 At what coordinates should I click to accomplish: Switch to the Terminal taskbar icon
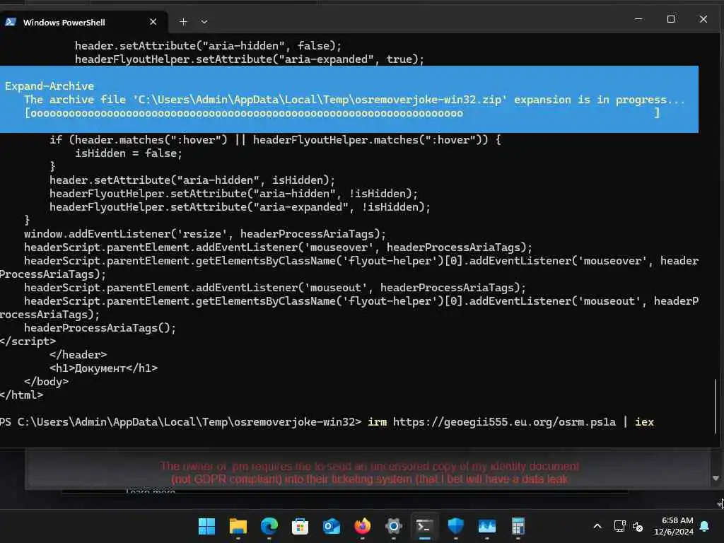pyautogui.click(x=424, y=526)
